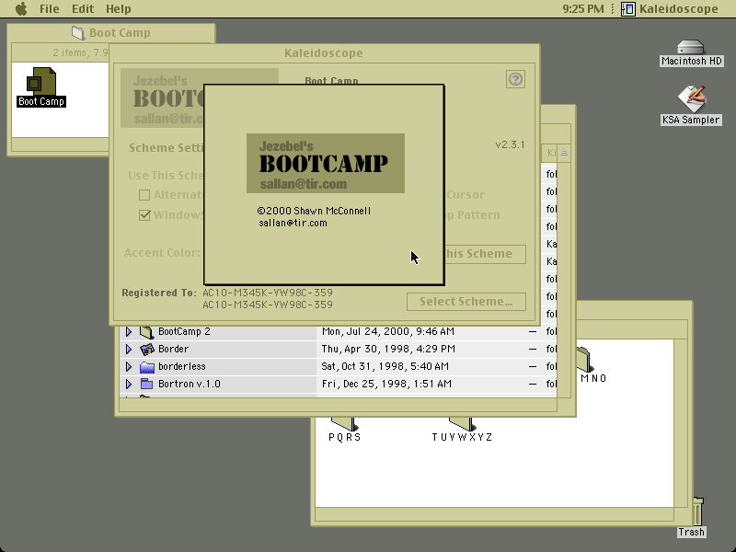Viewport: 736px width, 552px height.
Task: Select the Bortron v.1.0 item name
Action: pyautogui.click(x=190, y=384)
